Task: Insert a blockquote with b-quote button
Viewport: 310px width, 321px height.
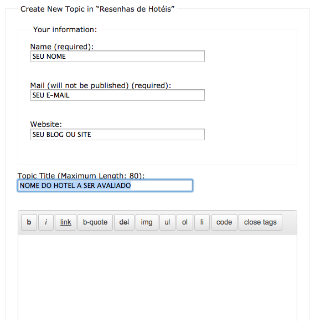Action: (95, 222)
